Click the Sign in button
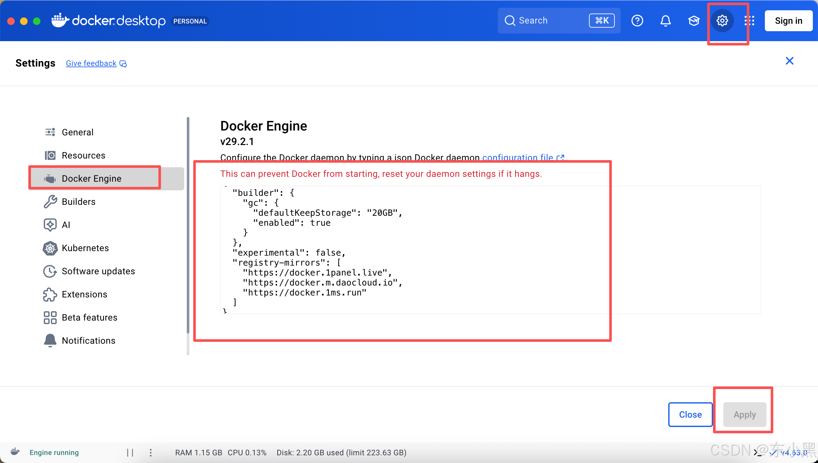This screenshot has height=463, width=818. tap(788, 21)
